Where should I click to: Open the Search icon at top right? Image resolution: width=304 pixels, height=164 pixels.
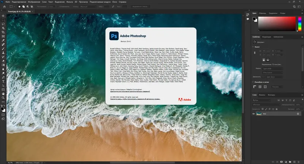[x=294, y=6]
